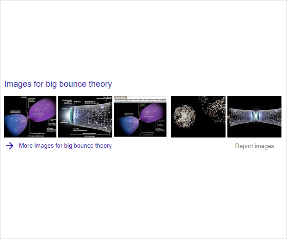Click the text caption atop the third thumbnail
Viewport: 287px width, 239px height.
(x=140, y=99)
